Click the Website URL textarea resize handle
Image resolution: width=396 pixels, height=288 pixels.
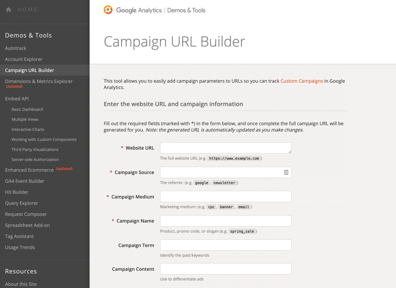click(290, 152)
